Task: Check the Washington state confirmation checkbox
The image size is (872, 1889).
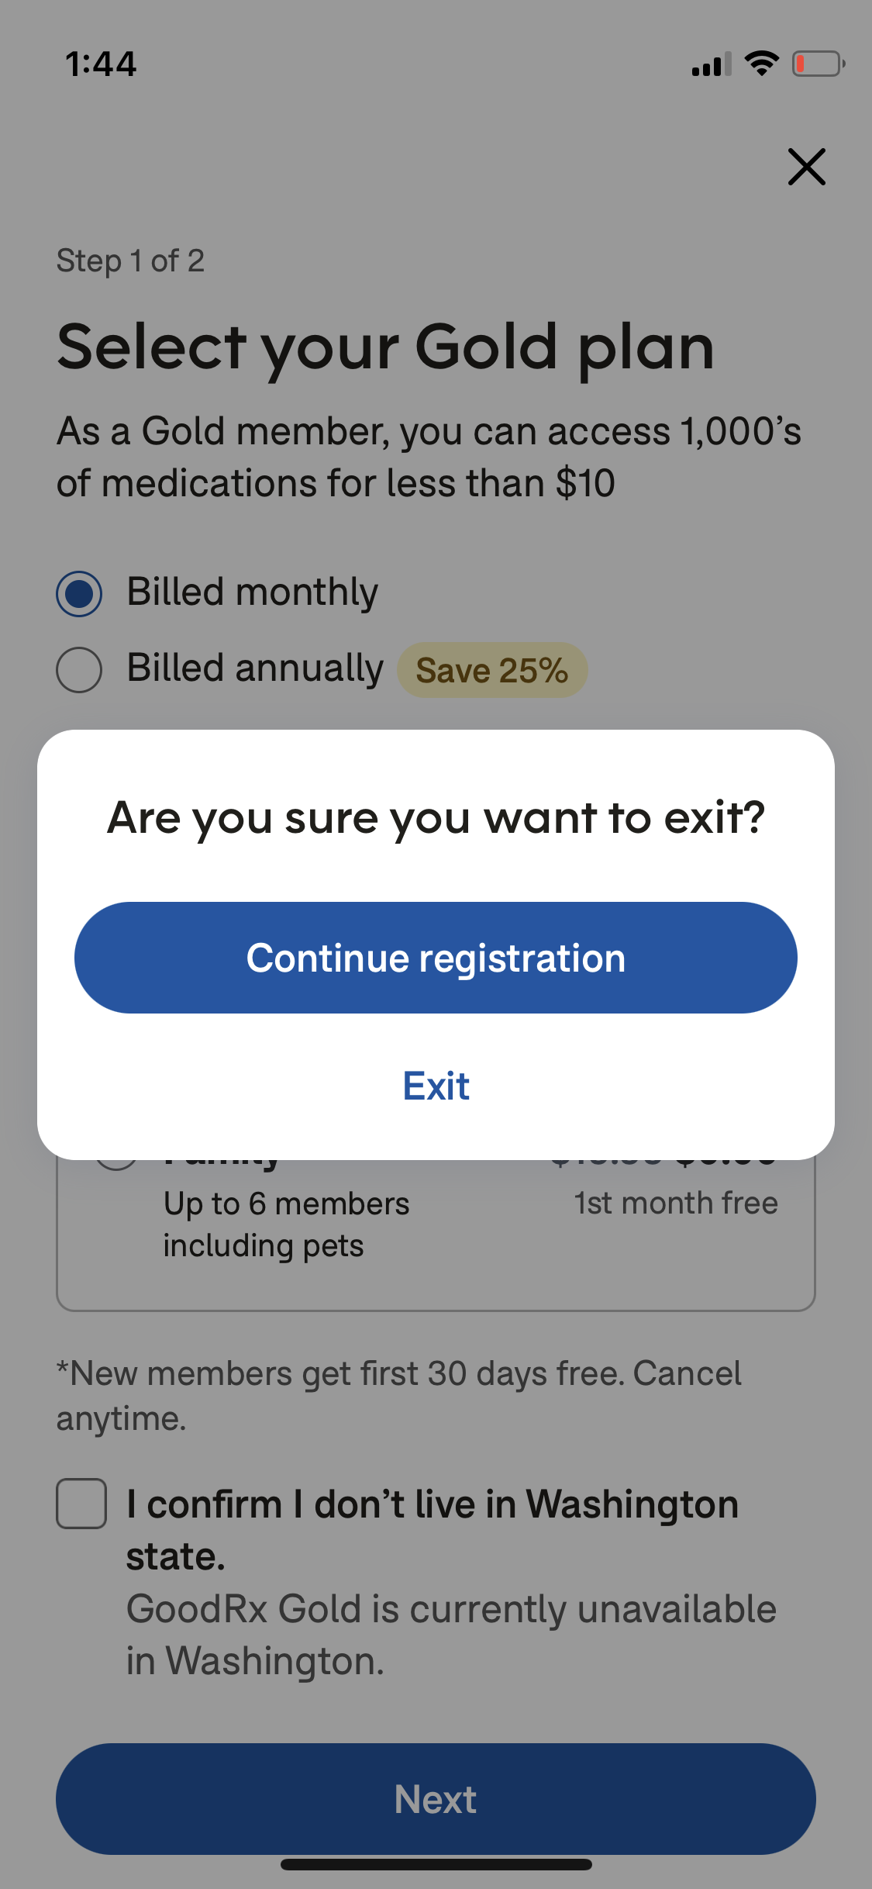Action: coord(81,1504)
